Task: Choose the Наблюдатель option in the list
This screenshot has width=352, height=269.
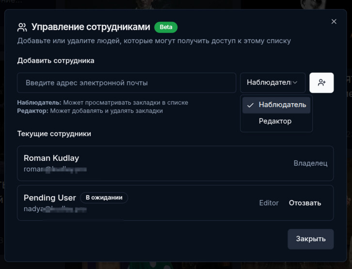Action: point(282,105)
